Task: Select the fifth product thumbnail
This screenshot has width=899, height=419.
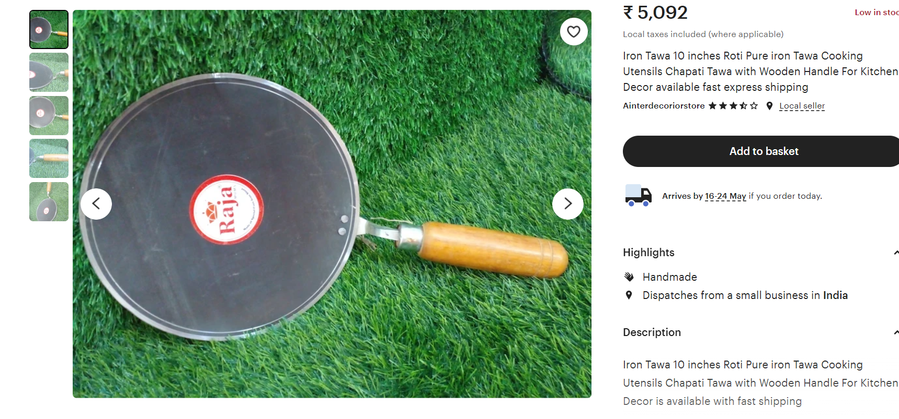Action: pyautogui.click(x=49, y=201)
